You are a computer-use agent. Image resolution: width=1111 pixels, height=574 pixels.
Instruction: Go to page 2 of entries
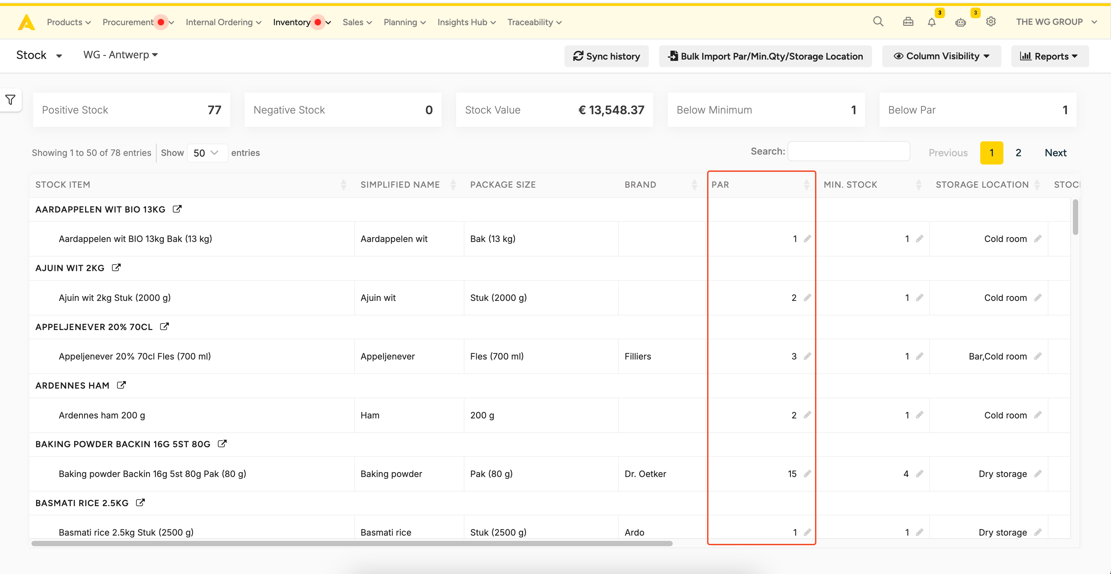pos(1018,153)
